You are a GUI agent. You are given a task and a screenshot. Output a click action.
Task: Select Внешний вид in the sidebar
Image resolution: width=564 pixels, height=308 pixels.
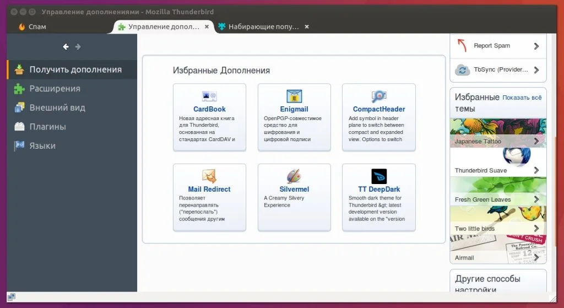[x=57, y=107]
